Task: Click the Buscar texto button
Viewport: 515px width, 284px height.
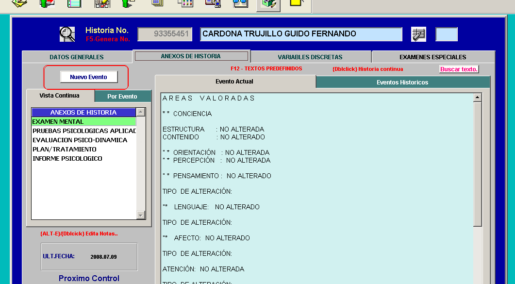Action: [459, 69]
